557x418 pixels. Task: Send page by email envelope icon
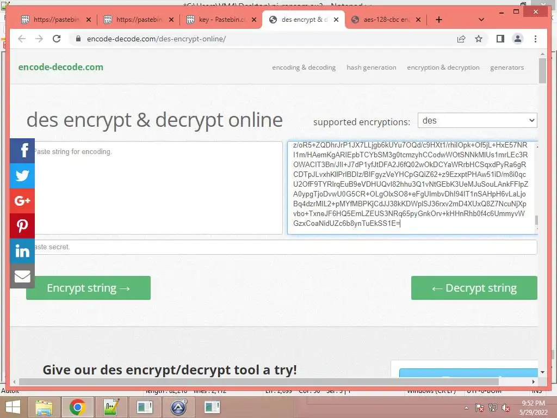[22, 276]
